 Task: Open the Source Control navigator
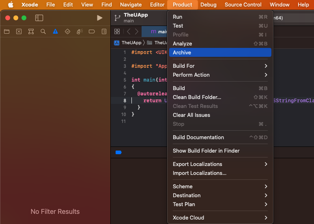click(x=19, y=31)
